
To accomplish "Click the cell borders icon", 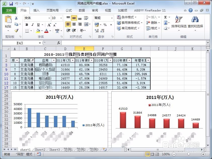I will pyautogui.click(x=27, y=31).
